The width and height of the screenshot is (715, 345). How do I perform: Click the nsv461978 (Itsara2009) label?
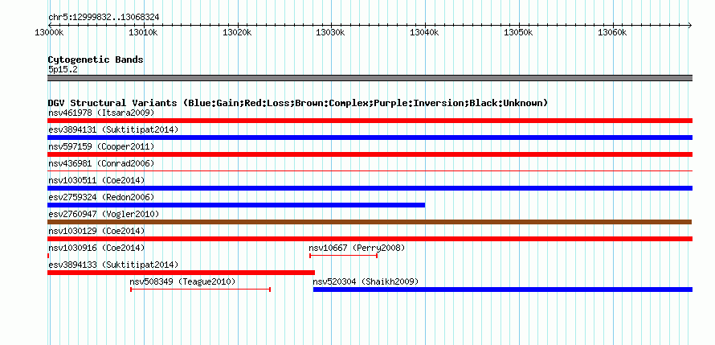[x=101, y=113]
